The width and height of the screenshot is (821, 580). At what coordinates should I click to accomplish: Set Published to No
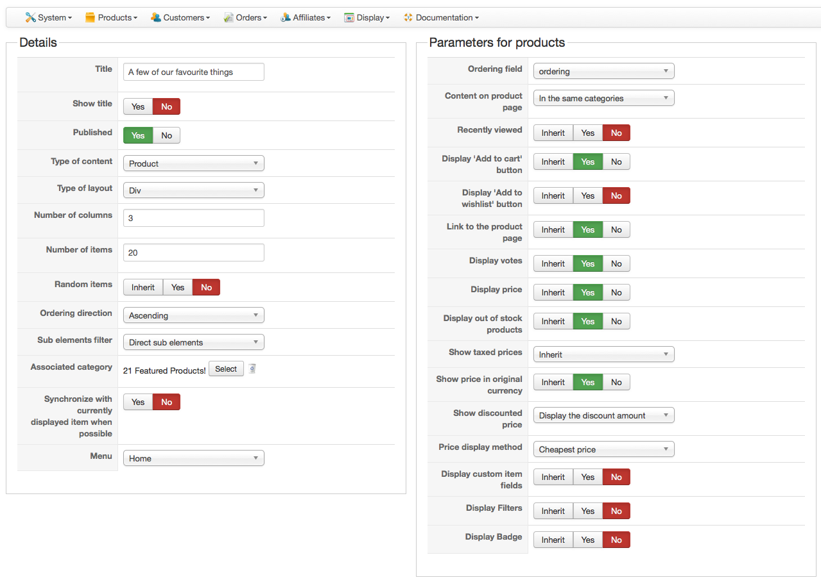click(167, 135)
